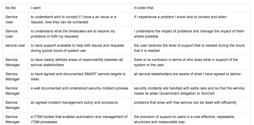Click the 'in order that' header cell
The image size is (254, 125).
coord(191,8)
